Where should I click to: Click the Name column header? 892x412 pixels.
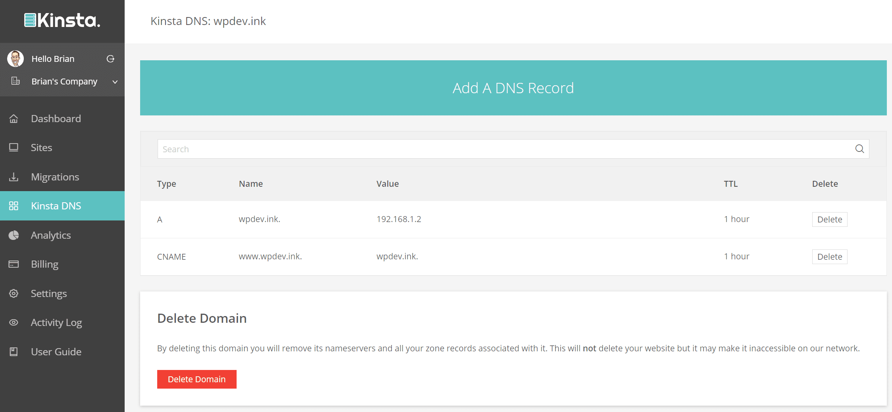[251, 184]
